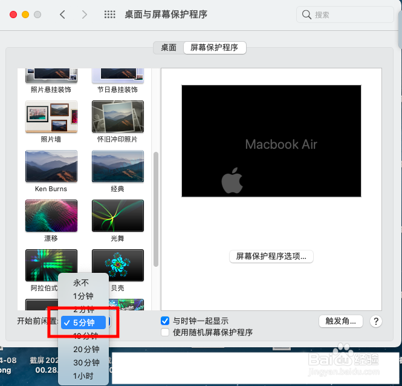Select the checked 5分钟 menu item
This screenshot has width=402, height=386.
pyautogui.click(x=83, y=322)
